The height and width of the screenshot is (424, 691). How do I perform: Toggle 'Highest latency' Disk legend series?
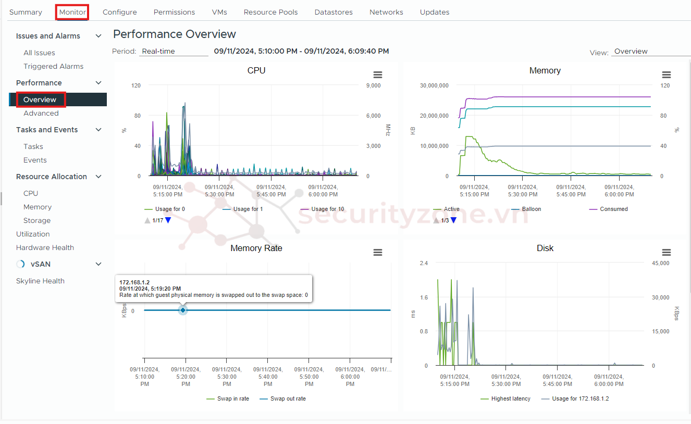[505, 398]
